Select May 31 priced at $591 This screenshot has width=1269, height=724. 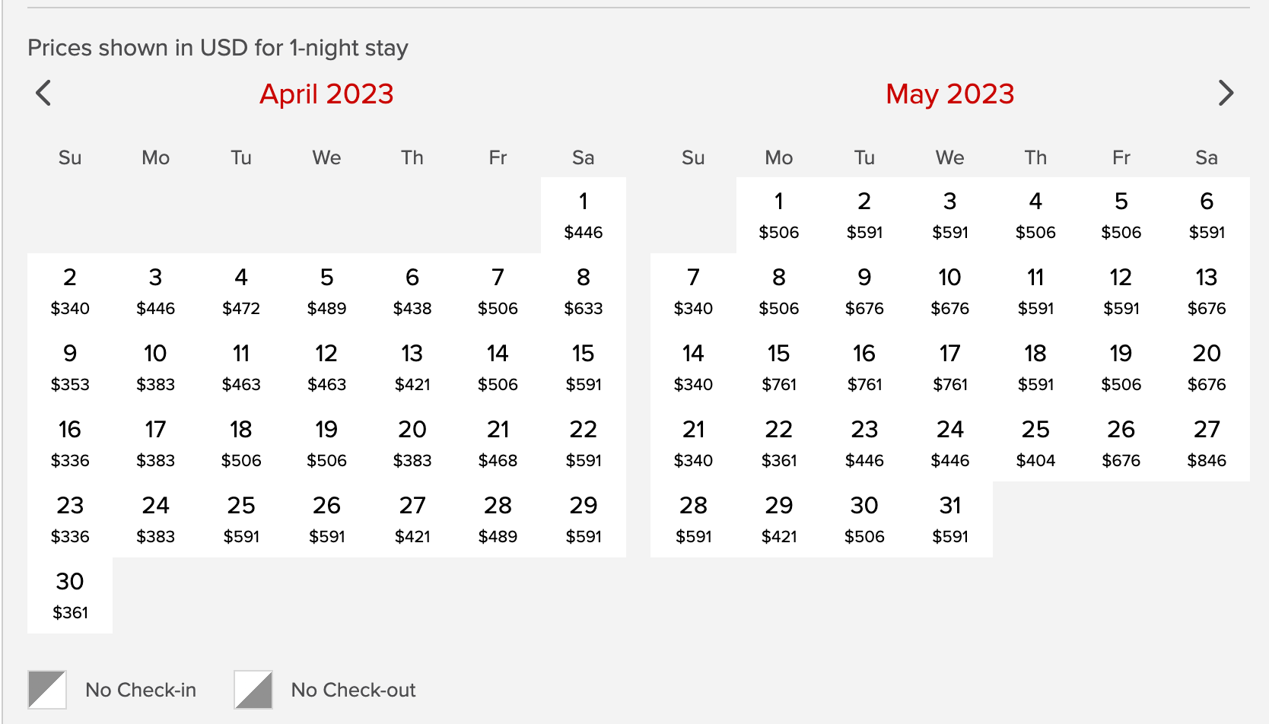tap(949, 519)
